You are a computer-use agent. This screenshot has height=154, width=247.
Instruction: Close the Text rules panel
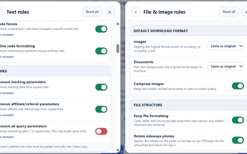(110, 12)
